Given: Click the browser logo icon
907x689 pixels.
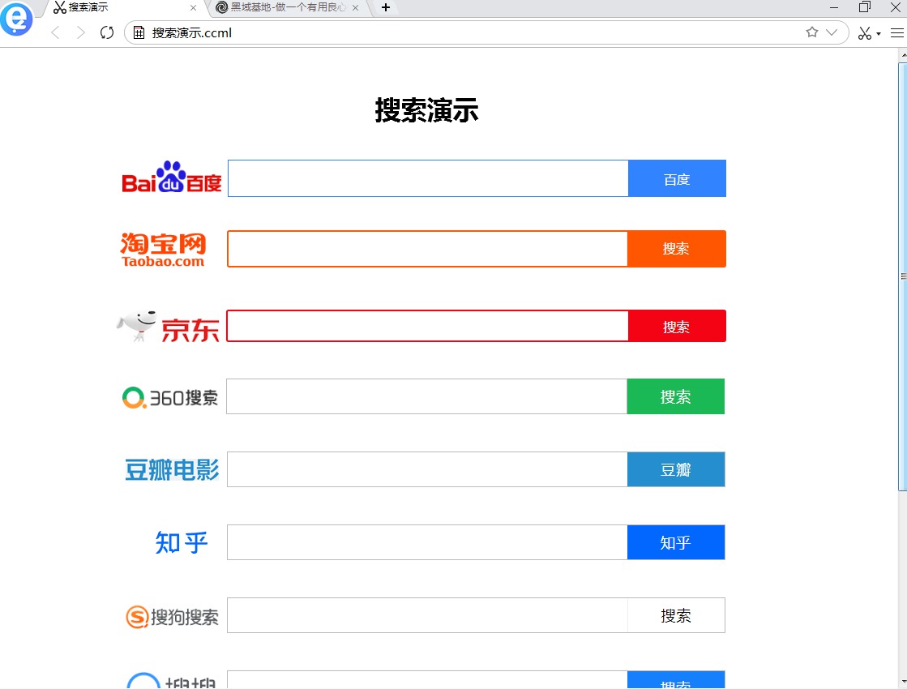Looking at the screenshot, I should click(x=16, y=19).
